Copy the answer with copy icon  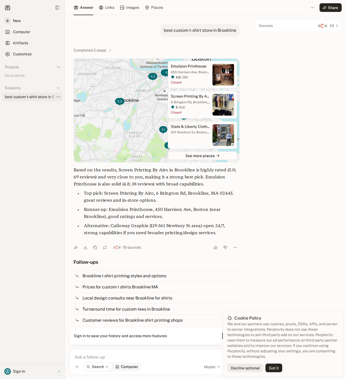tap(95, 247)
